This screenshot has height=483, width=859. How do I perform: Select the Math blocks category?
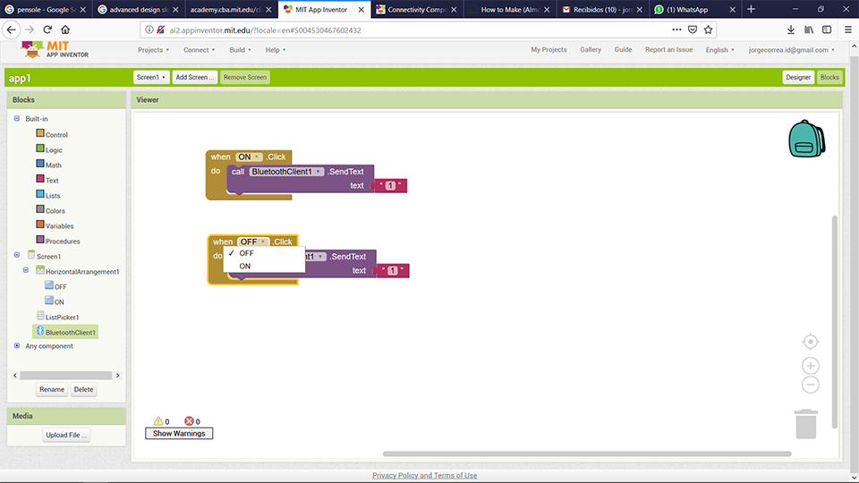(48, 165)
